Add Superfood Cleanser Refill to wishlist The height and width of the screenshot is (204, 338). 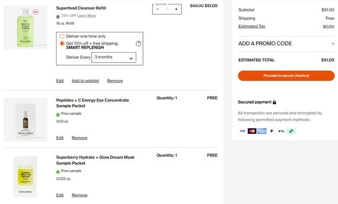[85, 81]
